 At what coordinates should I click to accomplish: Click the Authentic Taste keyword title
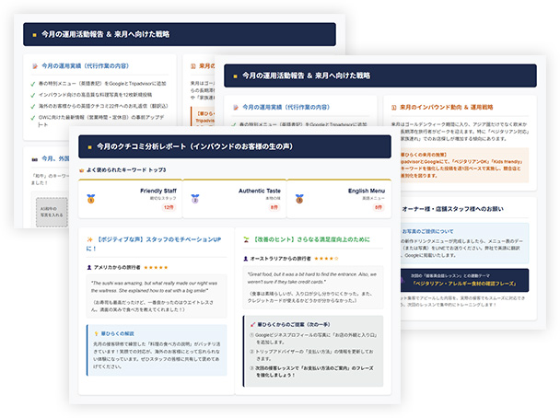tap(260, 191)
